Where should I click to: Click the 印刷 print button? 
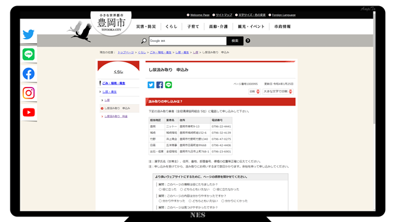click(x=254, y=92)
